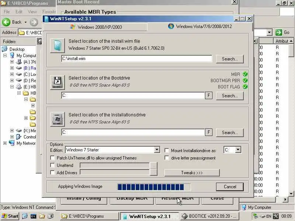This screenshot has width=295, height=221.
Task: Collapse the E: HBCD tree node
Action: tap(12, 87)
